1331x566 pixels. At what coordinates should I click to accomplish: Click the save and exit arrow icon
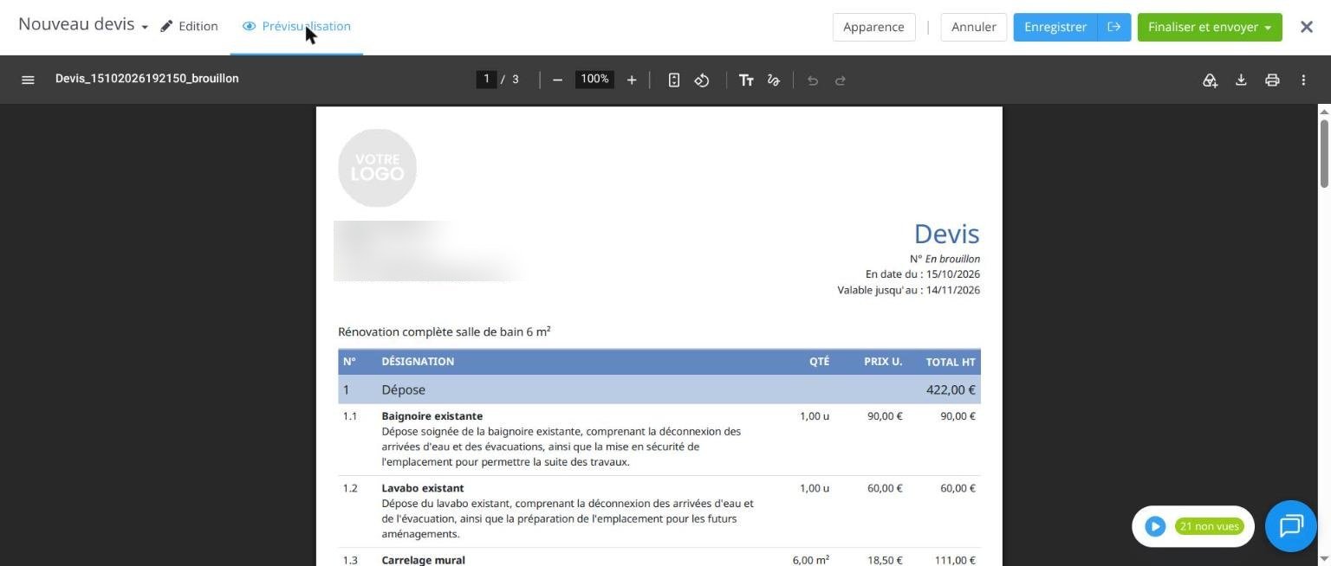(x=1114, y=27)
